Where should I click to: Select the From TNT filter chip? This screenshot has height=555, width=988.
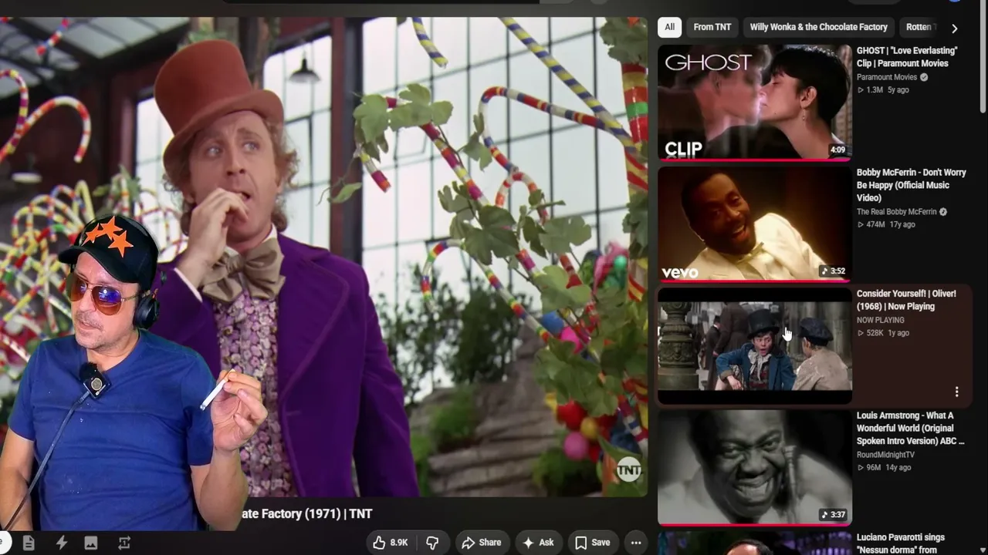click(x=712, y=27)
